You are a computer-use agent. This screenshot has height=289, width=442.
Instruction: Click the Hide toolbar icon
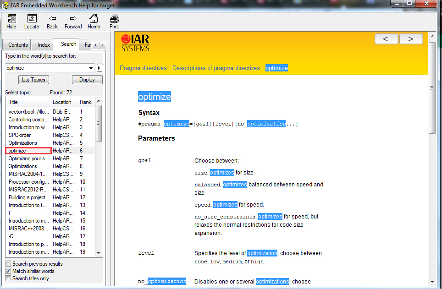coord(11,19)
